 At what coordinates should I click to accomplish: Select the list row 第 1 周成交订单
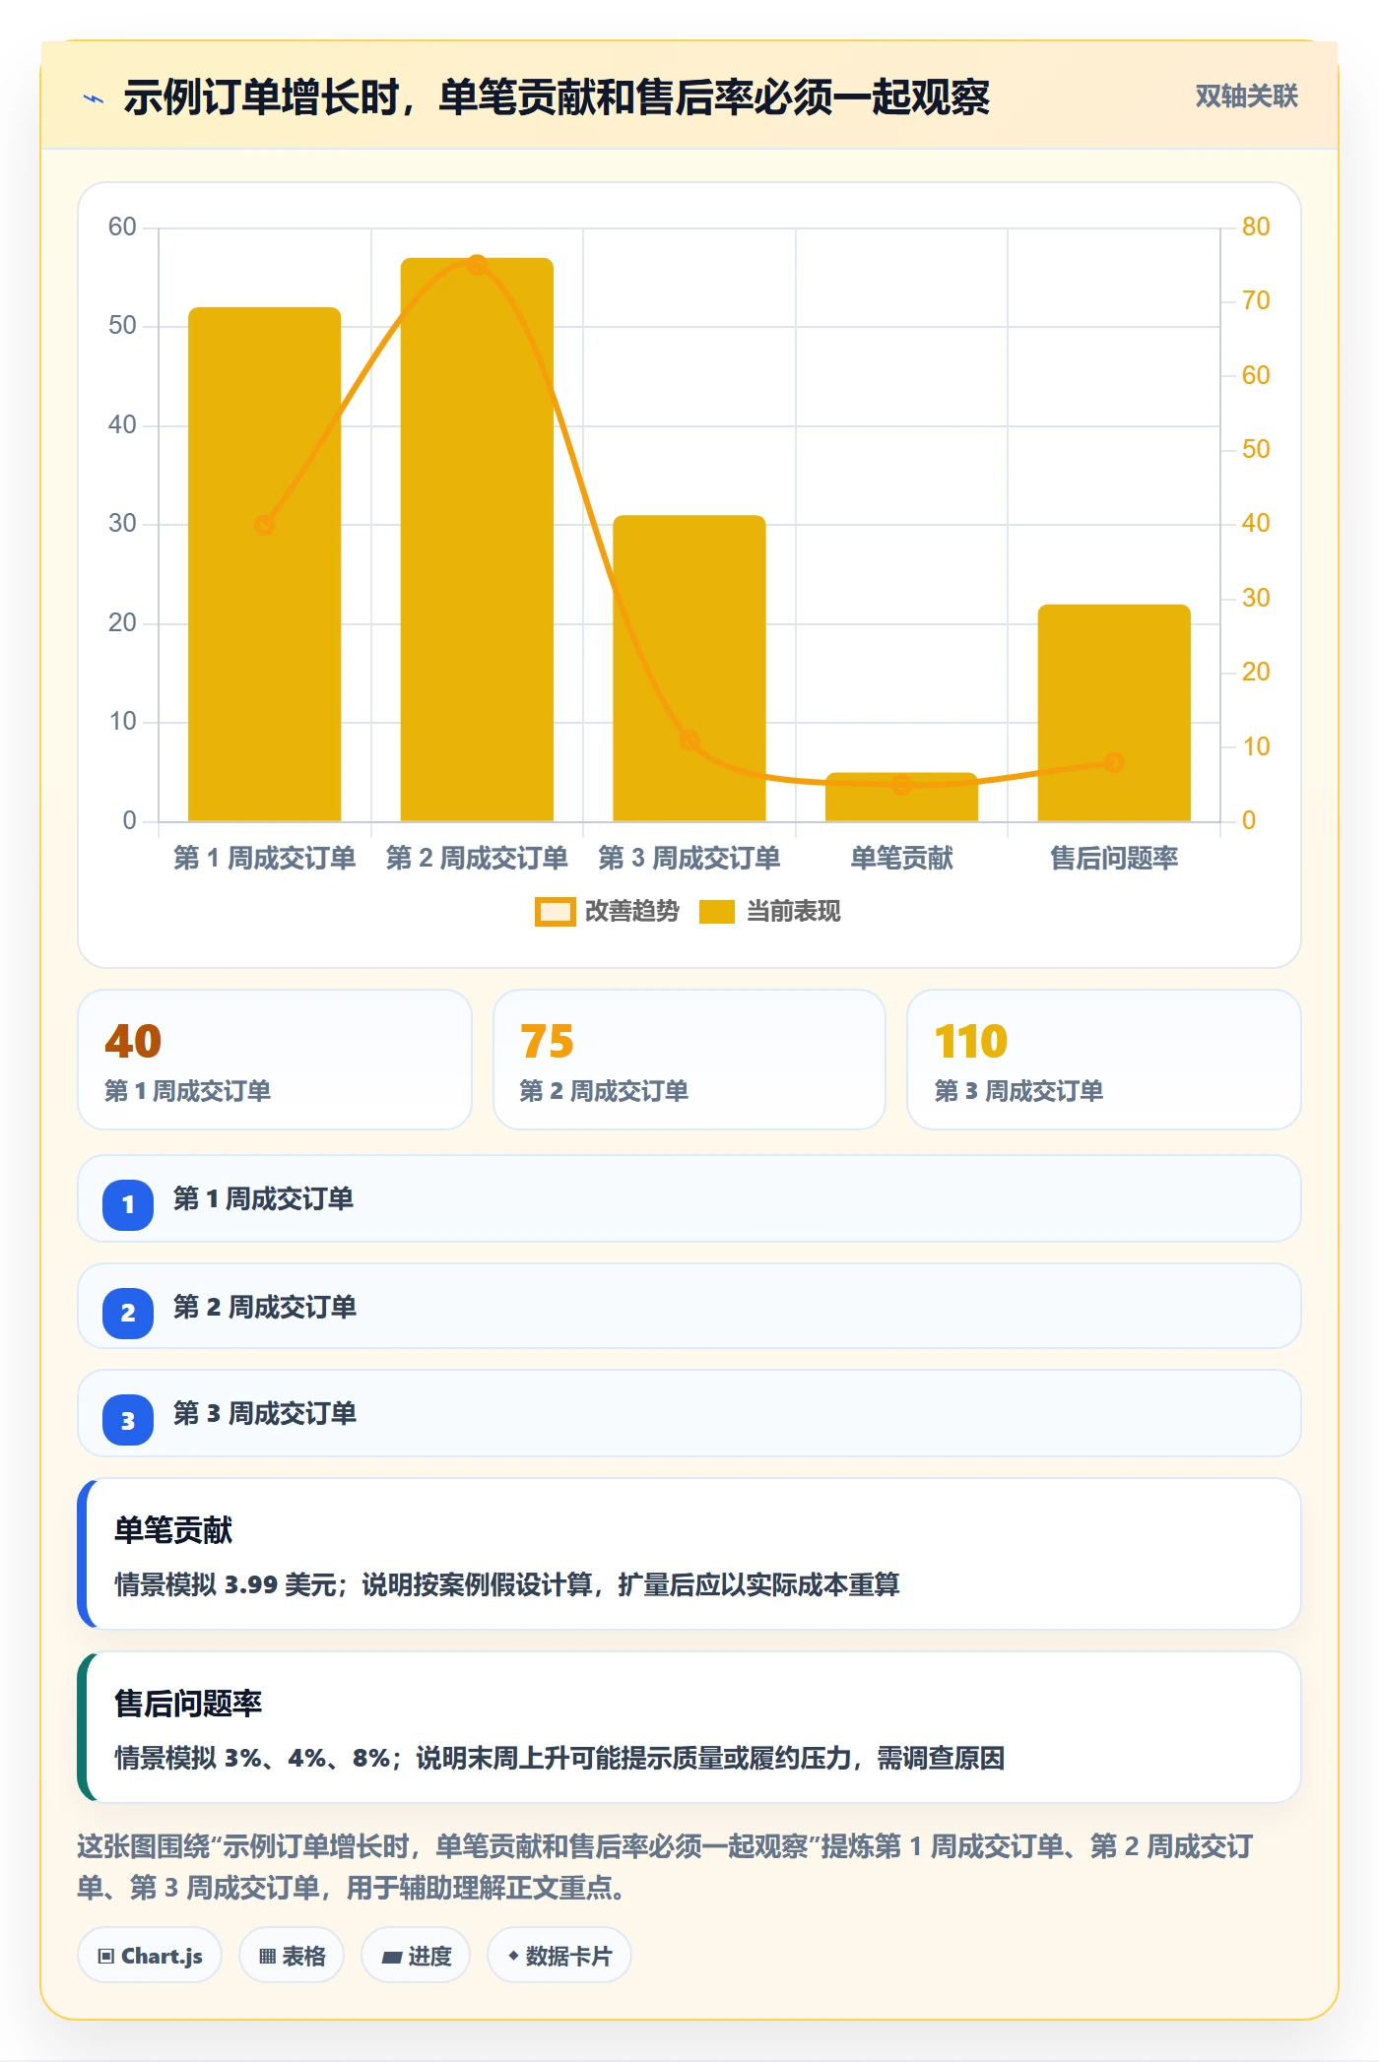pyautogui.click(x=689, y=1198)
